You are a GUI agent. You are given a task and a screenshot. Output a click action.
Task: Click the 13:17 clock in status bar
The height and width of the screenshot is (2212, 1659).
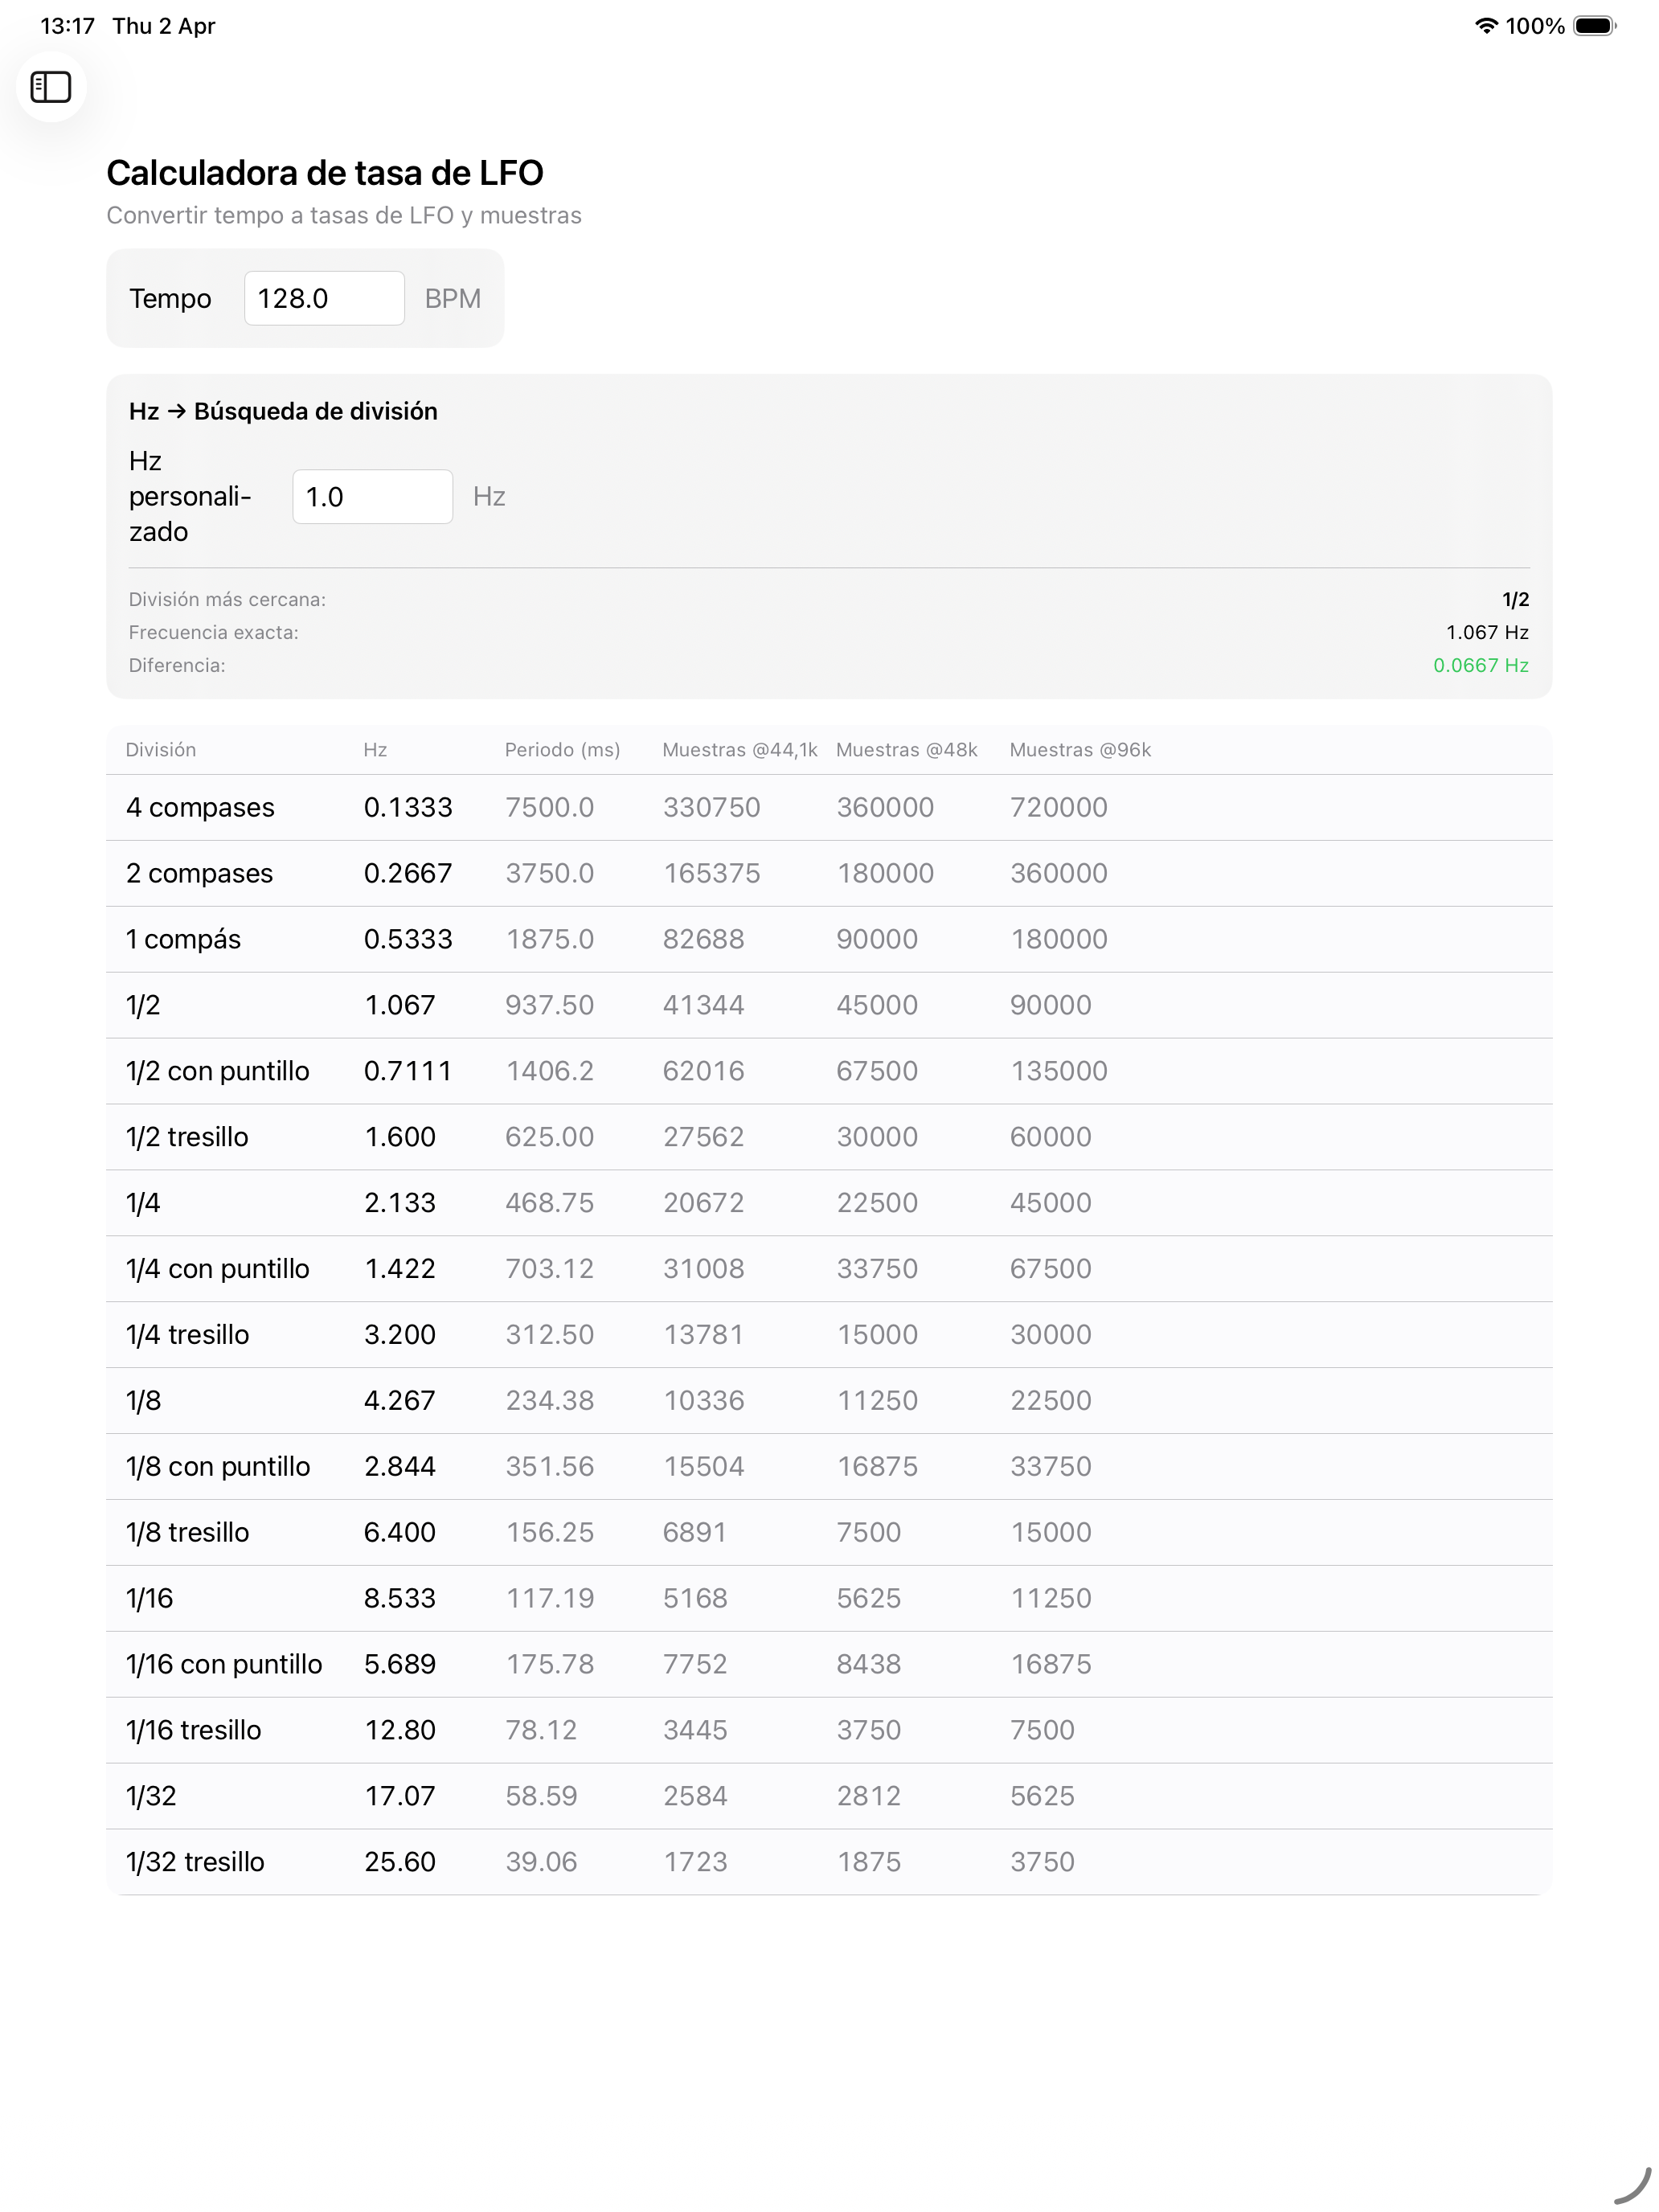tap(67, 26)
